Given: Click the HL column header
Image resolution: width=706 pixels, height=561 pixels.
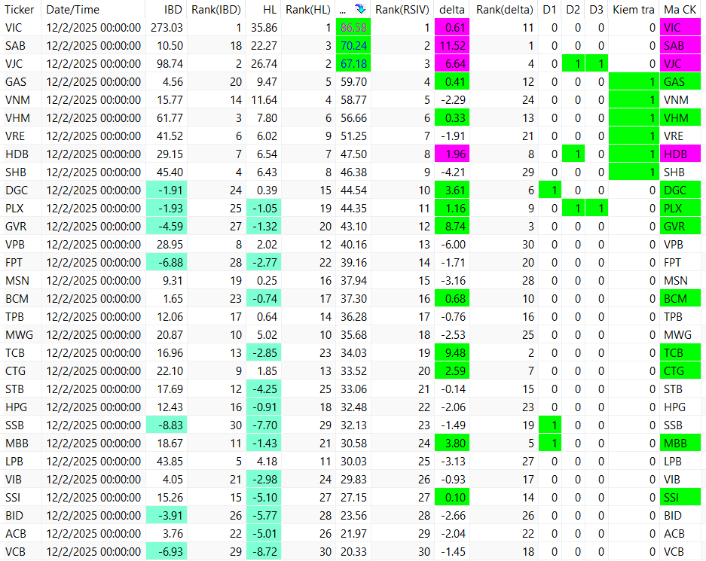Looking at the screenshot, I should [x=270, y=10].
